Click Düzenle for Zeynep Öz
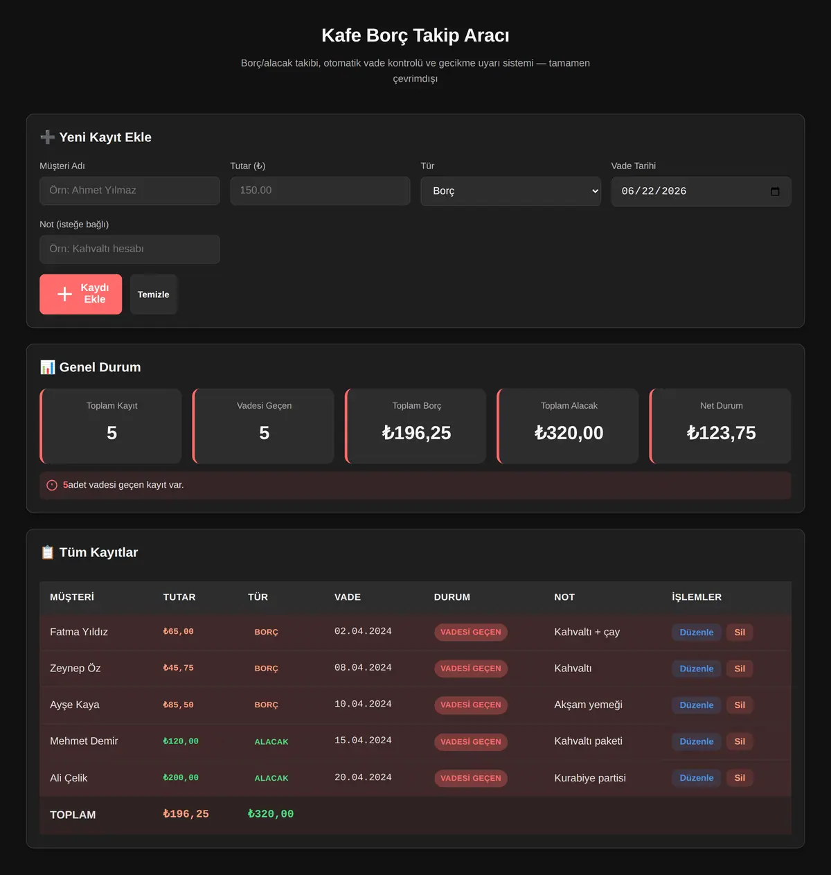Image resolution: width=831 pixels, height=875 pixels. (697, 669)
